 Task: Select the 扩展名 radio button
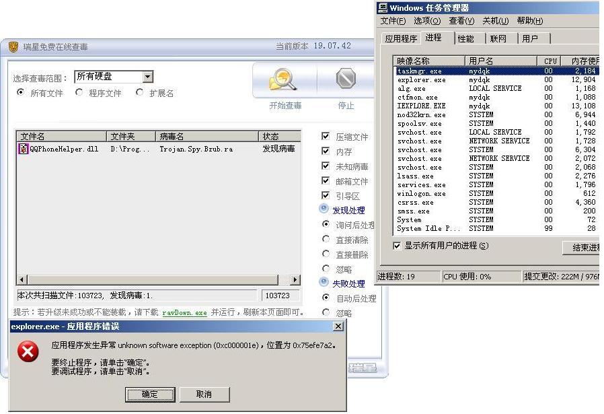point(139,92)
